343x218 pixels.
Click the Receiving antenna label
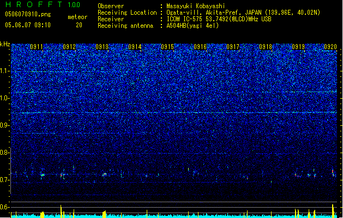125,26
